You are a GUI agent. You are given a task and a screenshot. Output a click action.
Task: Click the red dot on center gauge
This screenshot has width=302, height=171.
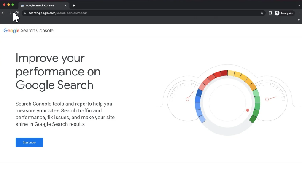(248, 110)
